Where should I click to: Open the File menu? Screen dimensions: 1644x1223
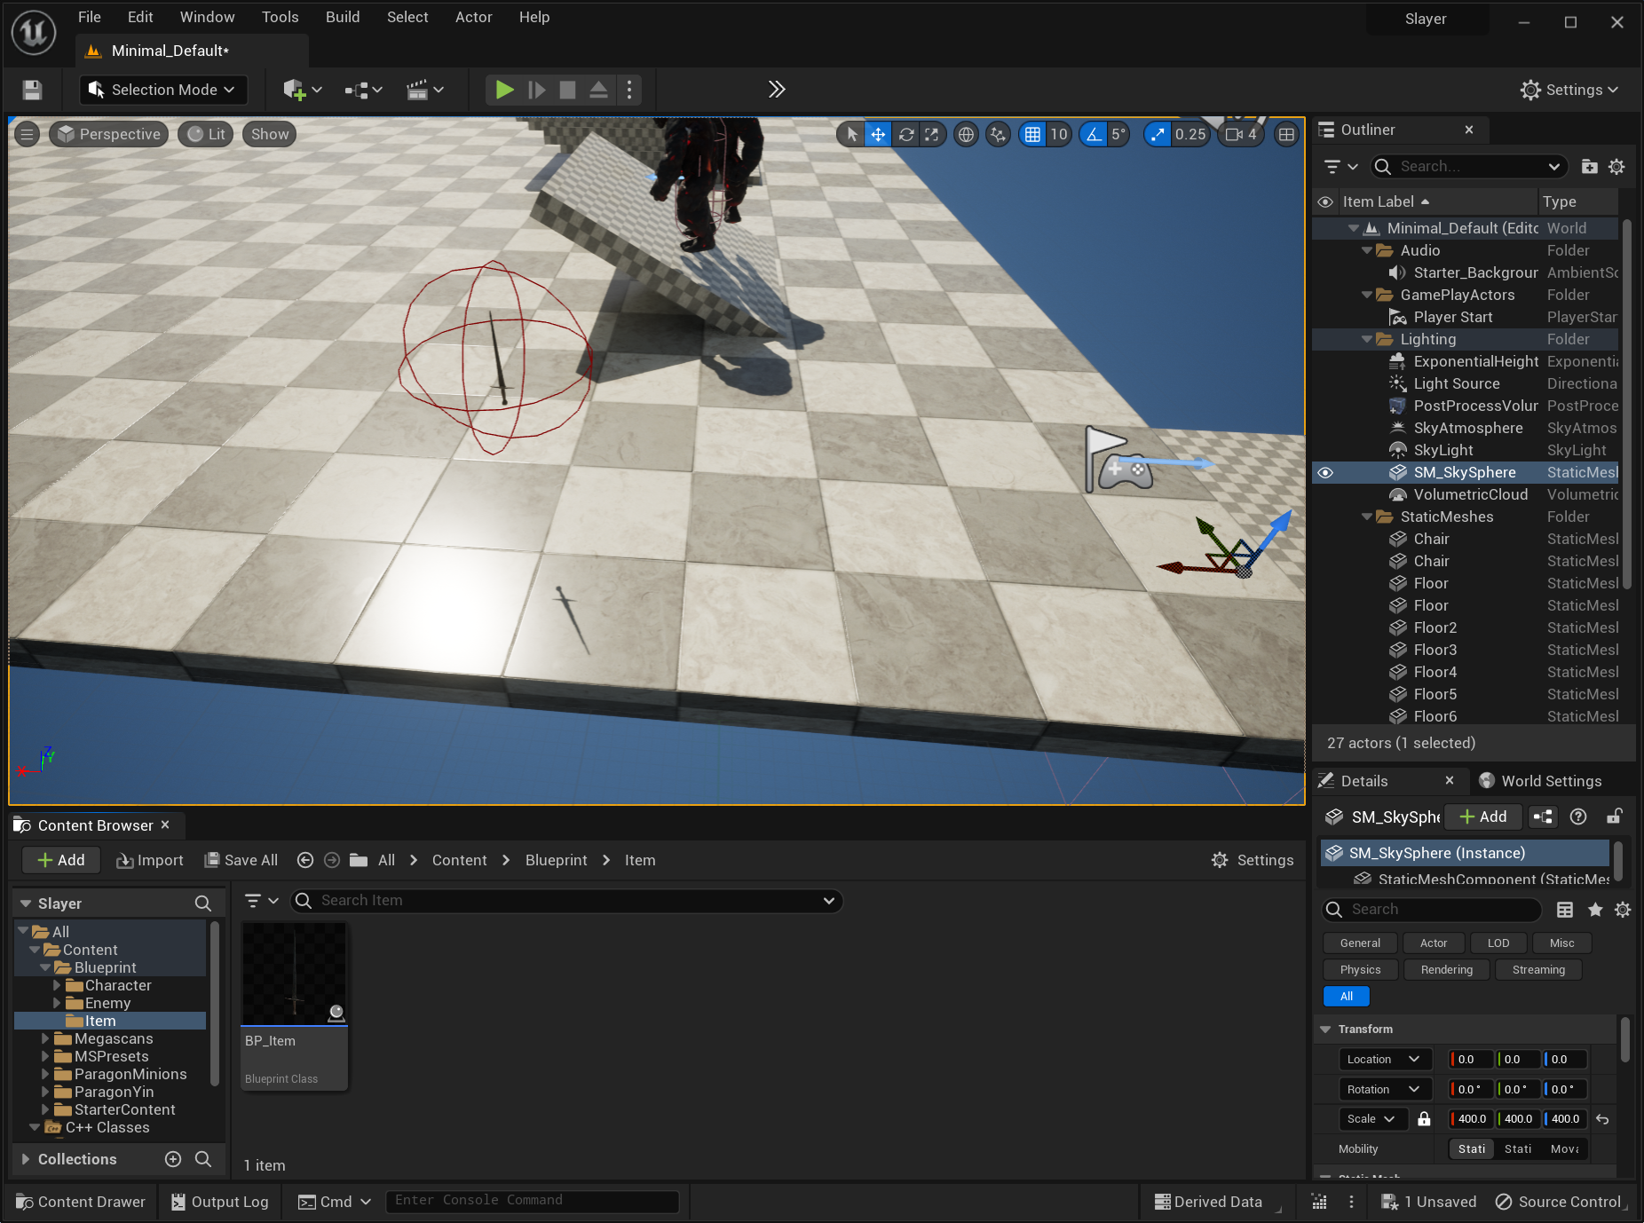(90, 17)
